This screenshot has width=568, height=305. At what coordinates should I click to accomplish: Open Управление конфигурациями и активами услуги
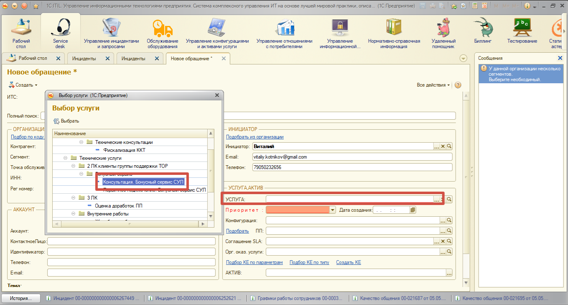[x=217, y=33]
